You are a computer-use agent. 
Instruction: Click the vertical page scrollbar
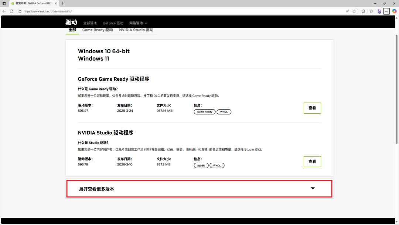(x=396, y=89)
